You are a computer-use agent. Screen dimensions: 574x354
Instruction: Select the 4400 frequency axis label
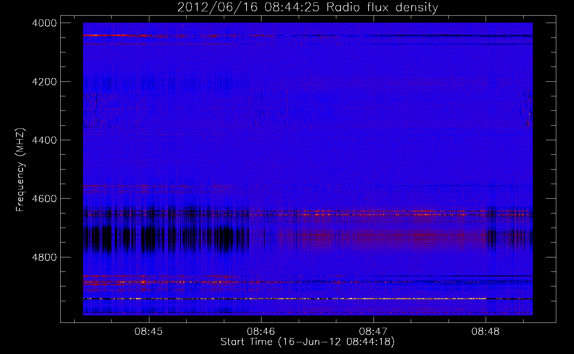[44, 140]
